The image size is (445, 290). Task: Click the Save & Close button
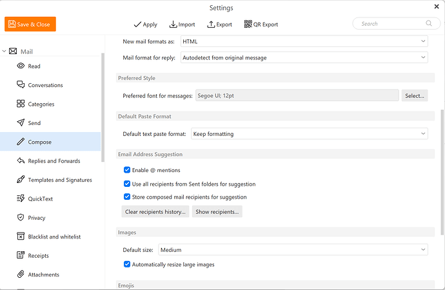[x=30, y=24]
